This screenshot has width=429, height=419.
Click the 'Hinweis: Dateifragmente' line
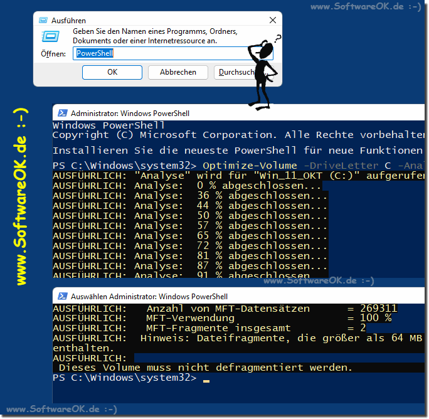coord(238,338)
